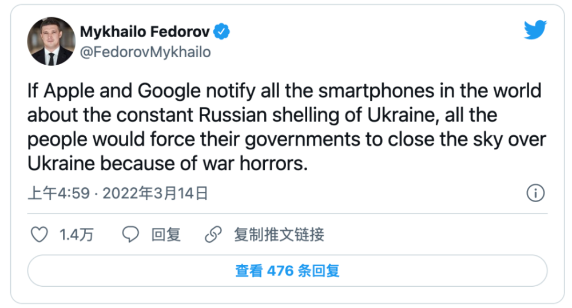Click the word smartphones in tweet
This screenshot has height=308, width=572.
(376, 91)
